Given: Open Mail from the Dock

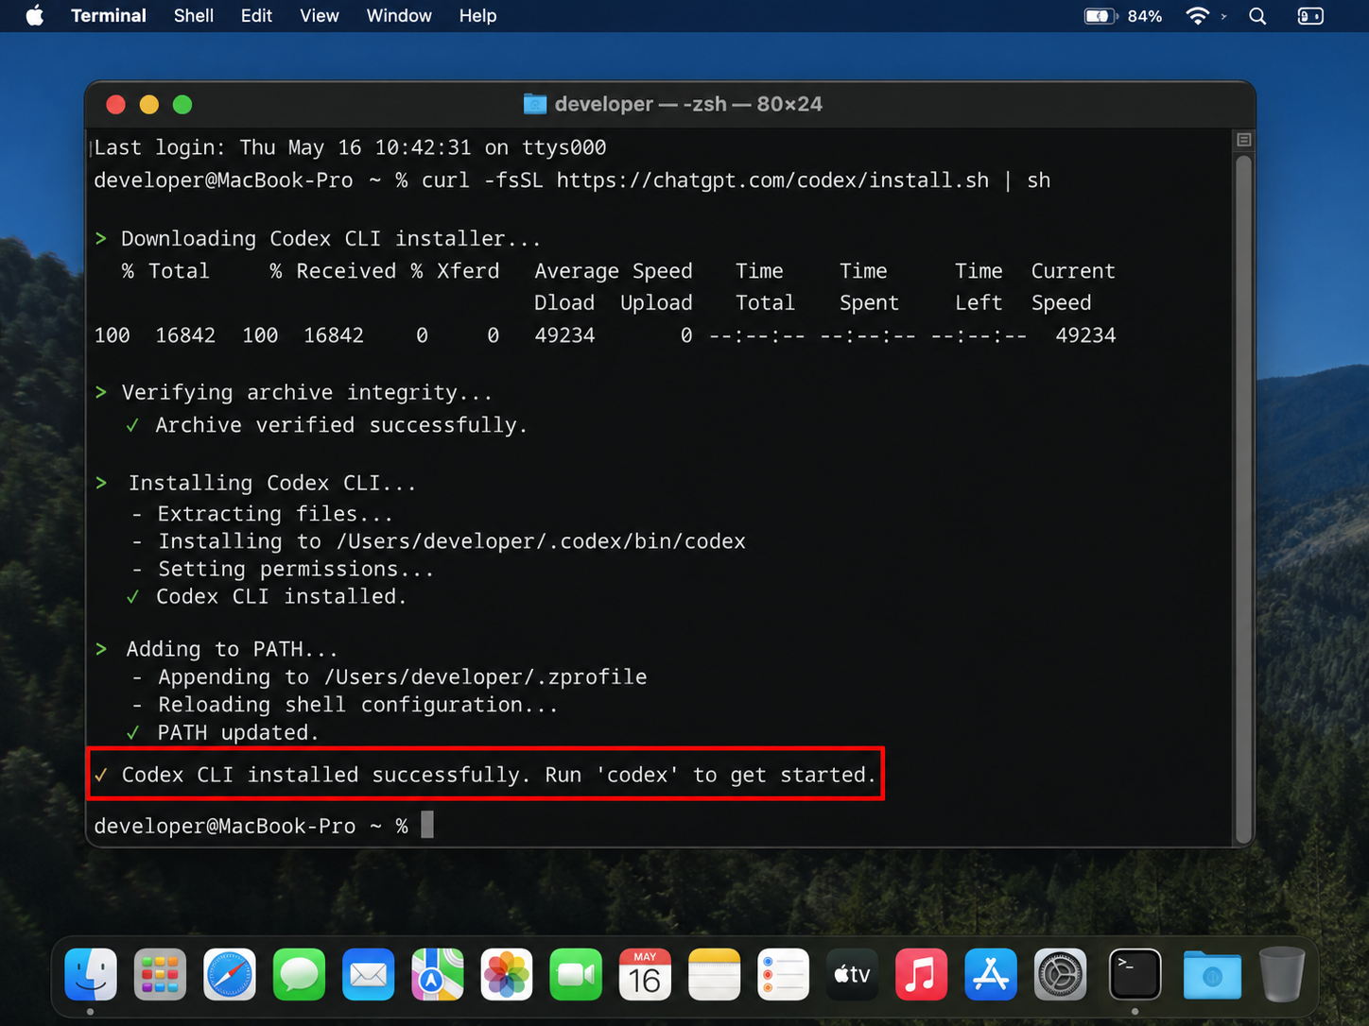Looking at the screenshot, I should tap(368, 974).
